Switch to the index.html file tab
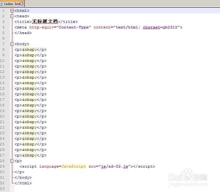The width and height of the screenshot is (220, 192). [x=12, y=4]
